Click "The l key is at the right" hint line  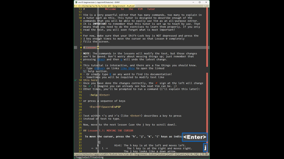159,148
